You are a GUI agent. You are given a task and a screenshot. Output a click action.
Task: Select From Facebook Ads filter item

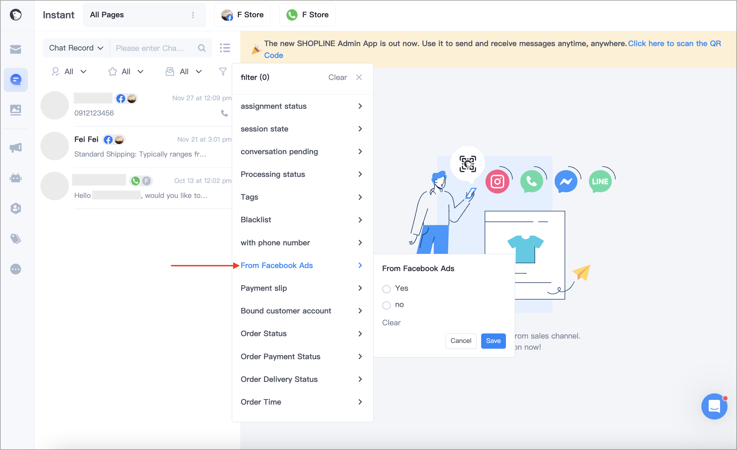pyautogui.click(x=302, y=266)
